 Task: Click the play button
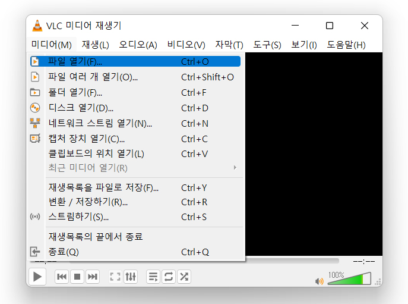[37, 277]
